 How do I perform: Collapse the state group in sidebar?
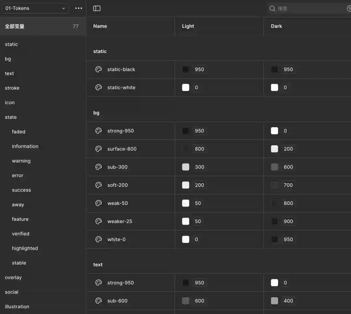pos(11,117)
